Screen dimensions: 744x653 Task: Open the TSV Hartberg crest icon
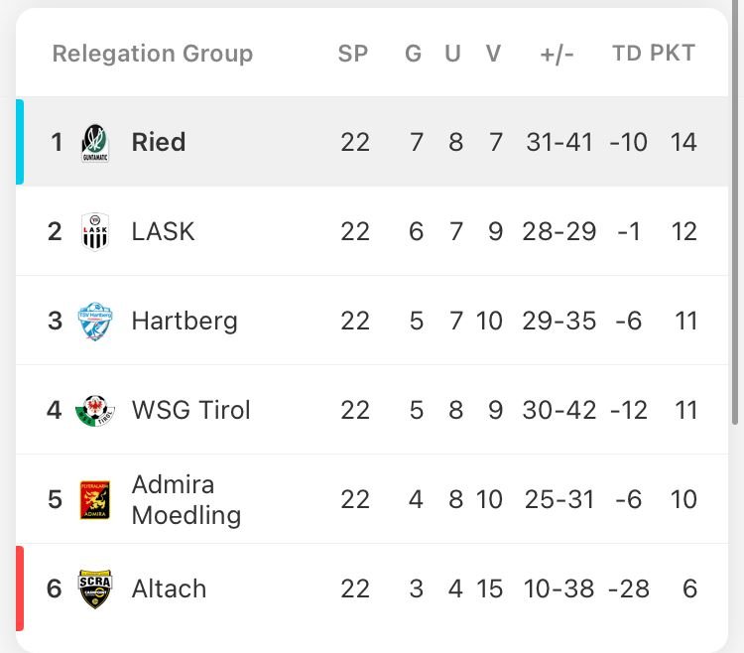click(x=95, y=322)
